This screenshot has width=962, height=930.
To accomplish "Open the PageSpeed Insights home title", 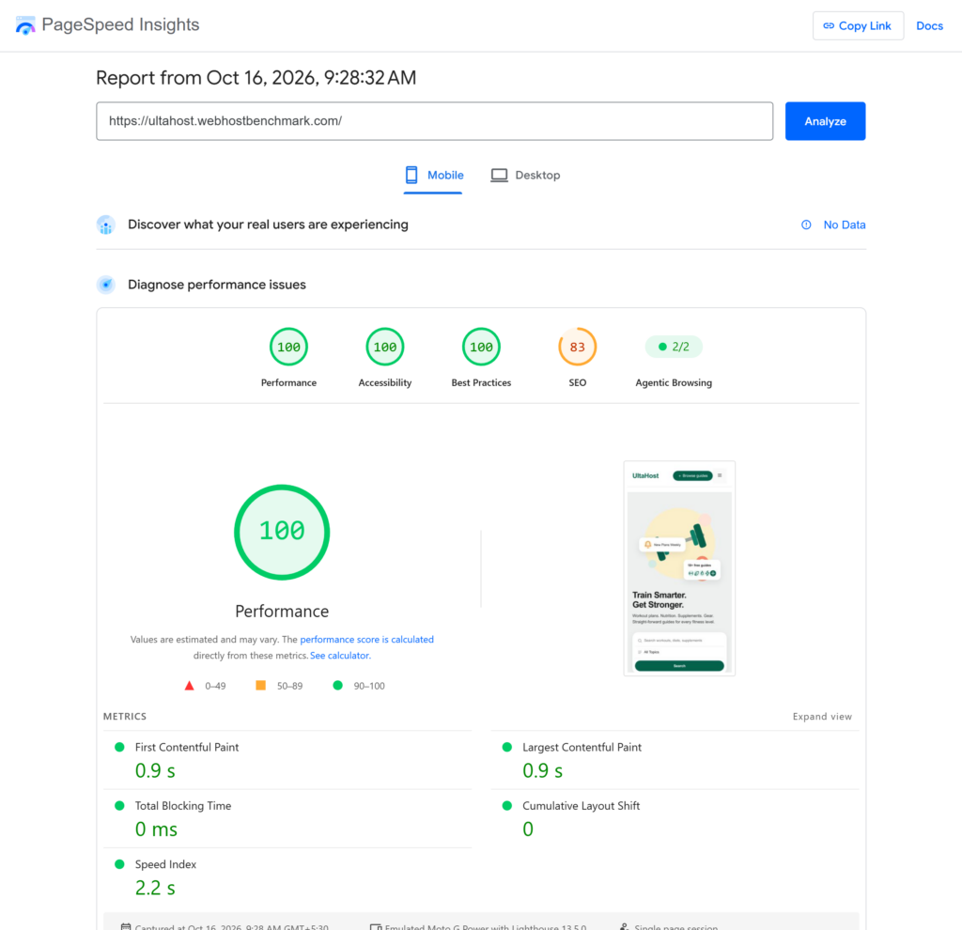I will point(120,24).
